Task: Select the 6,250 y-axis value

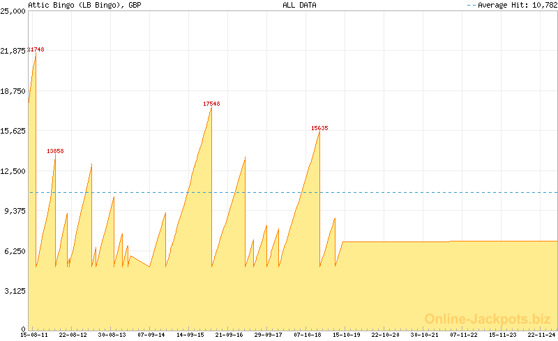Action: point(15,251)
